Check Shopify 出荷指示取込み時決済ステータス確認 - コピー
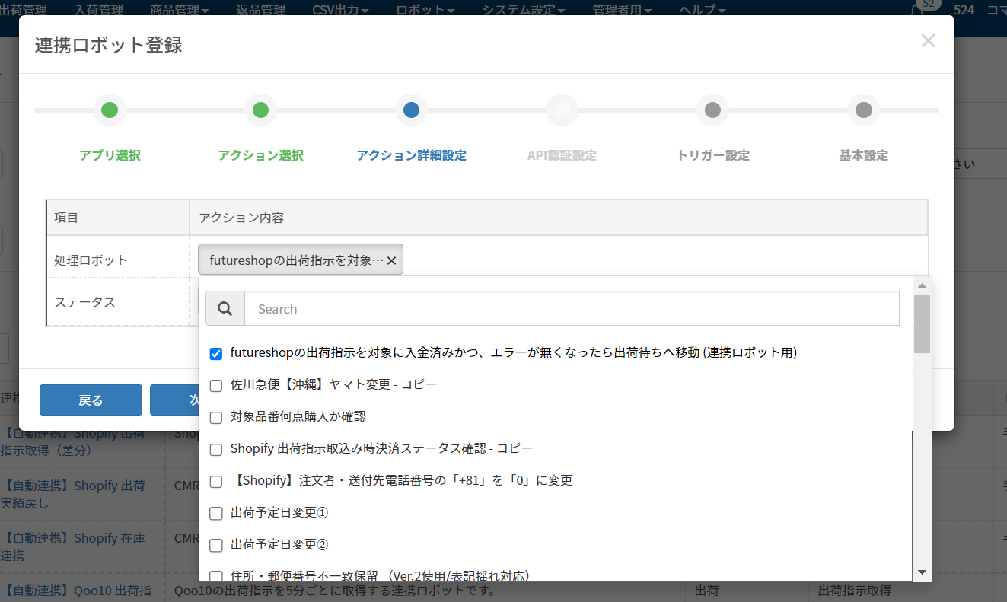This screenshot has width=1007, height=602. pyautogui.click(x=216, y=449)
